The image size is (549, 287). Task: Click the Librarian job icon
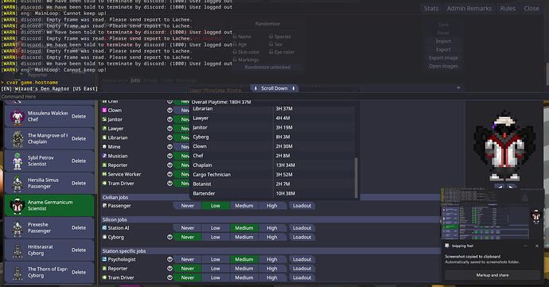point(104,138)
